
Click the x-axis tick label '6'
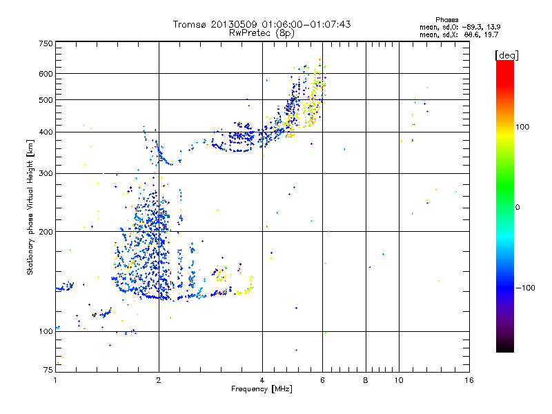coord(322,380)
